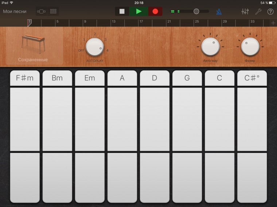
Task: Adjust the Фазер knob
Action: 250,46
